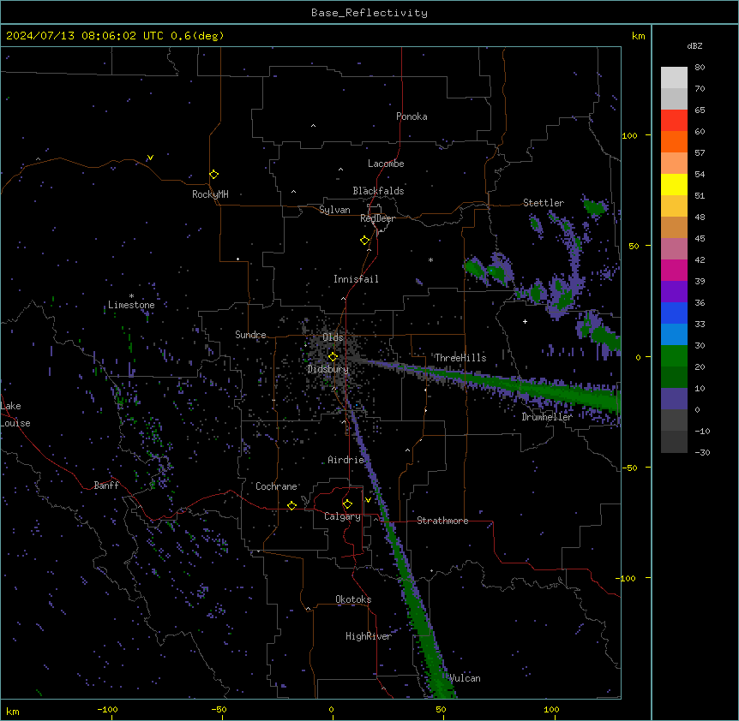Click the yellow marker south of Cochrane
Viewport: 739px width, 721px height.
tap(291, 505)
